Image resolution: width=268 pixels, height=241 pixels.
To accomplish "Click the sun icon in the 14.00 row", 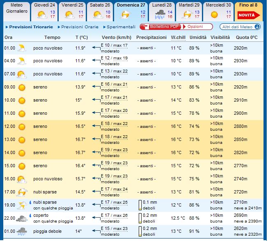I will [22, 153].
